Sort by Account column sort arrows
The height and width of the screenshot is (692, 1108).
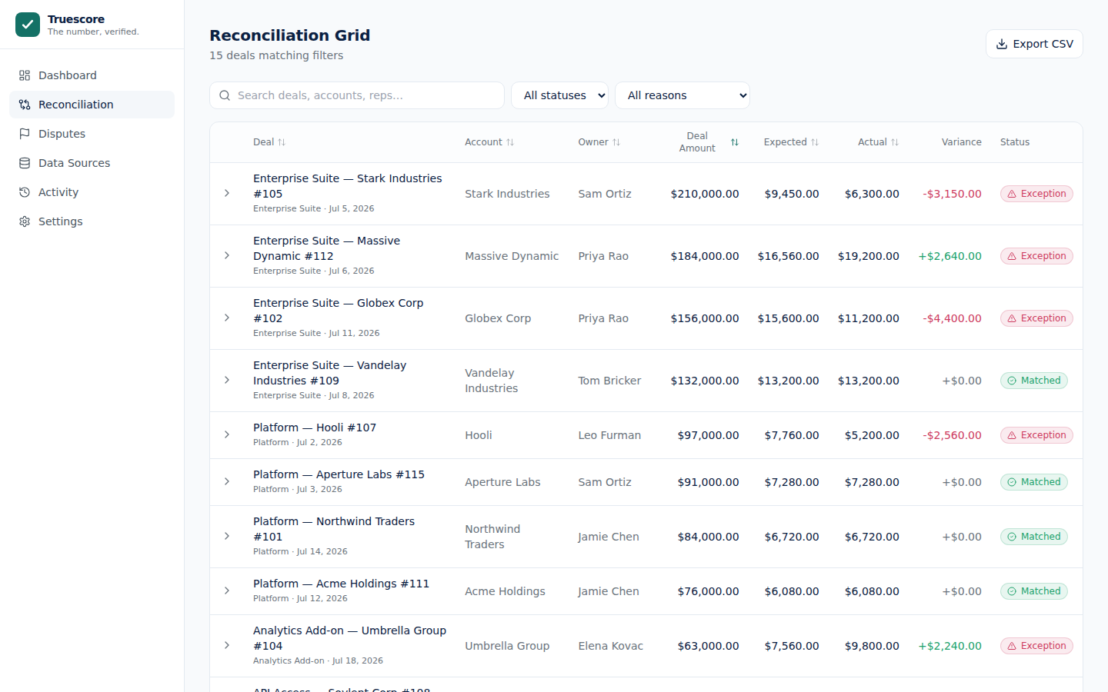(510, 142)
